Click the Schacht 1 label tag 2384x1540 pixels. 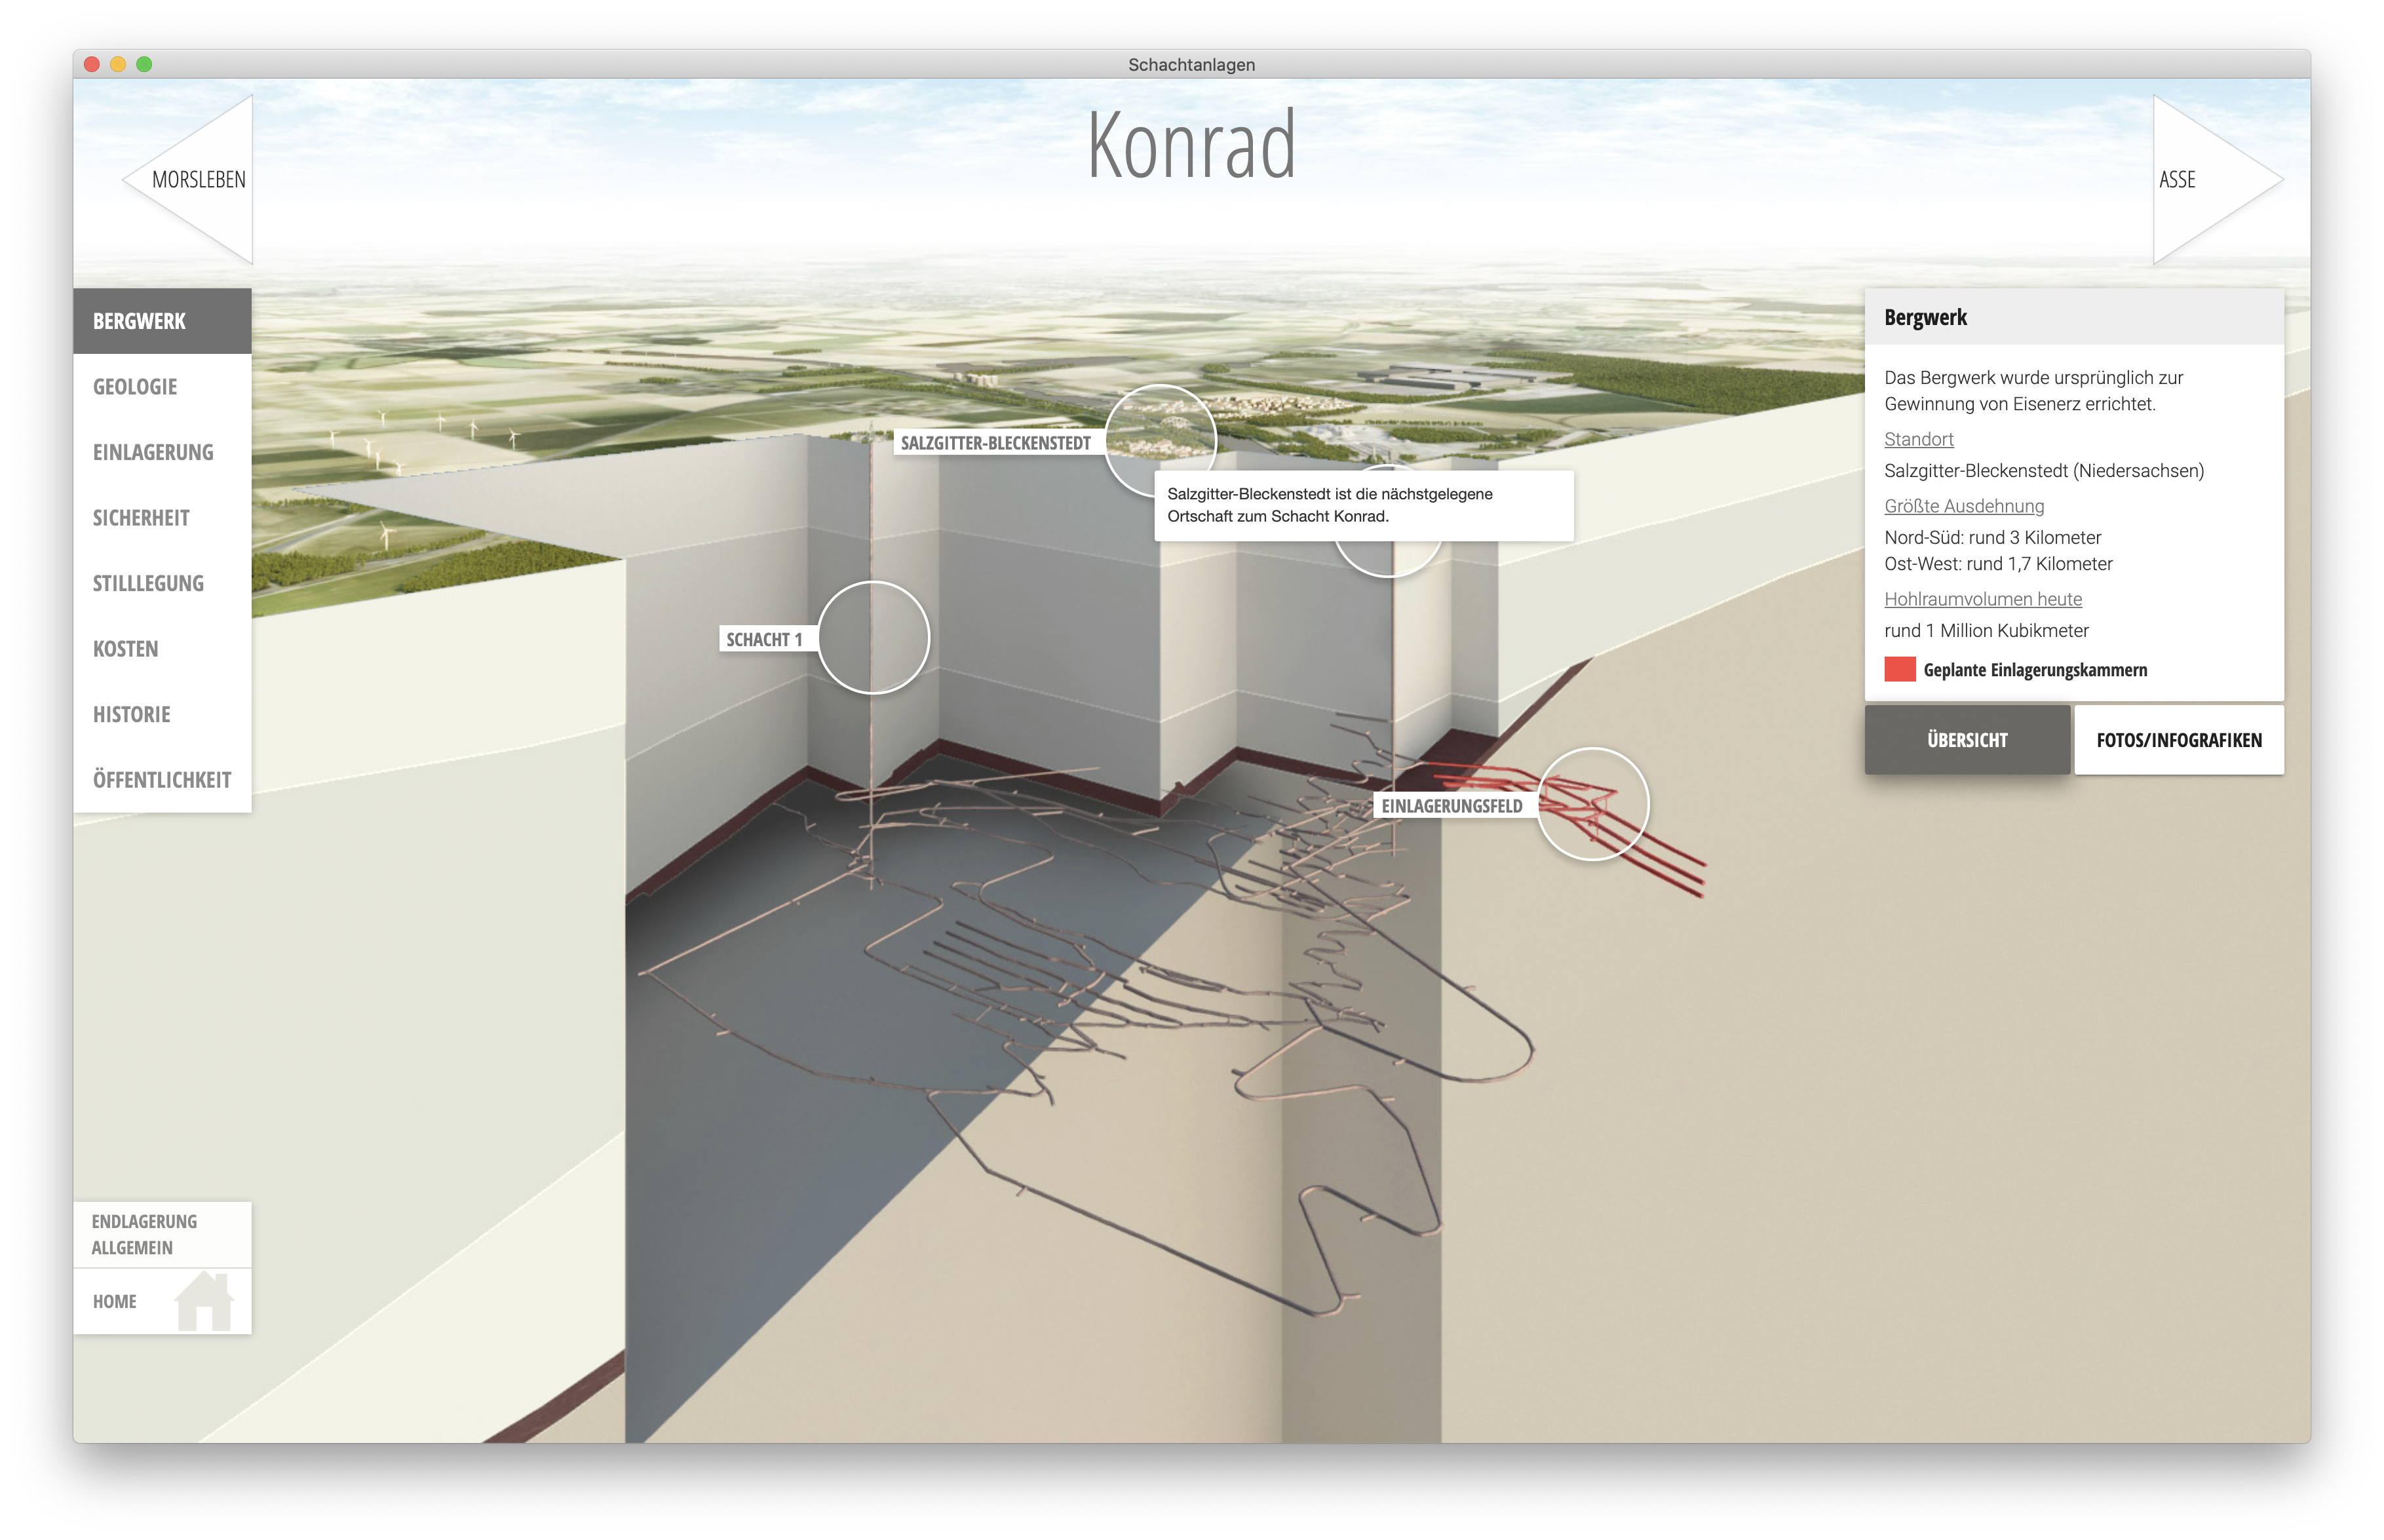(765, 639)
